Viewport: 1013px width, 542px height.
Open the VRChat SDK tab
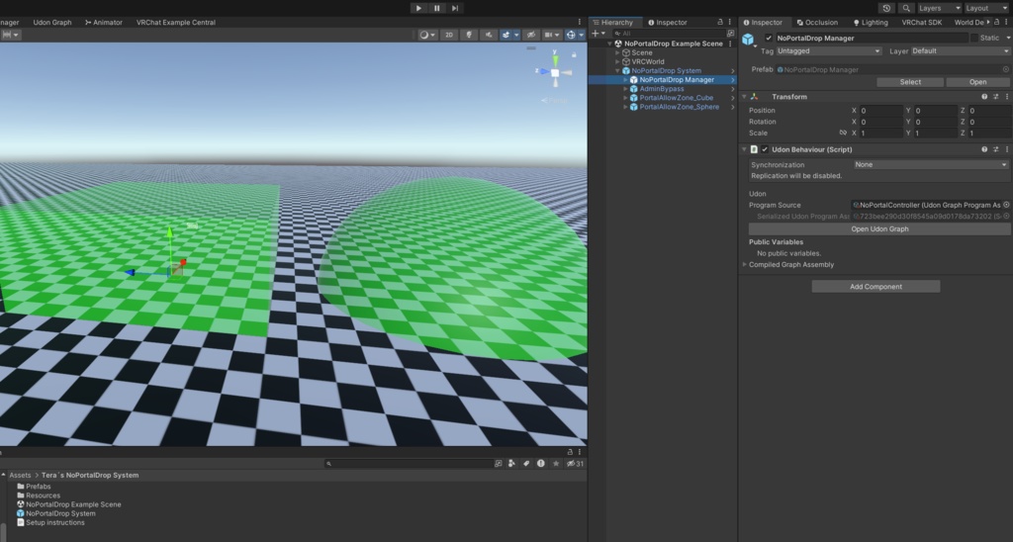[x=921, y=22]
